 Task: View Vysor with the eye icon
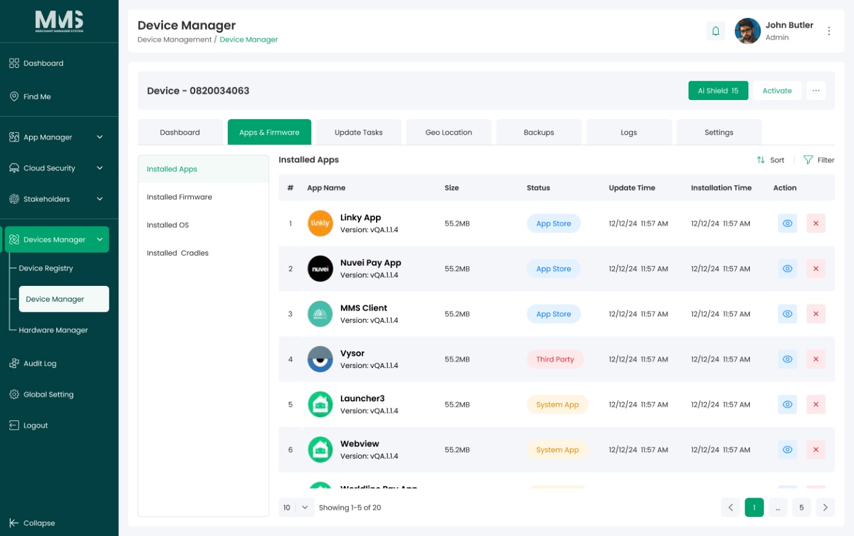pyautogui.click(x=787, y=359)
